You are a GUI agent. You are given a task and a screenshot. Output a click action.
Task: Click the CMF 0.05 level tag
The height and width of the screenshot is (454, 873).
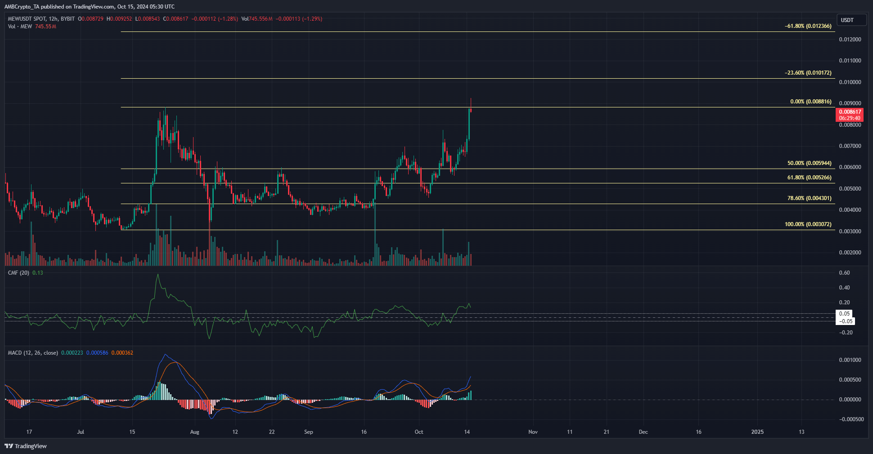click(844, 314)
